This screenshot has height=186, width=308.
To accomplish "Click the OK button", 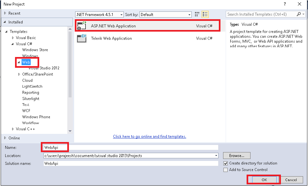I will click(264, 180).
